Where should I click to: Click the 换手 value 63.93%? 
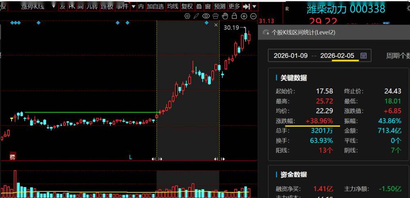321,141
